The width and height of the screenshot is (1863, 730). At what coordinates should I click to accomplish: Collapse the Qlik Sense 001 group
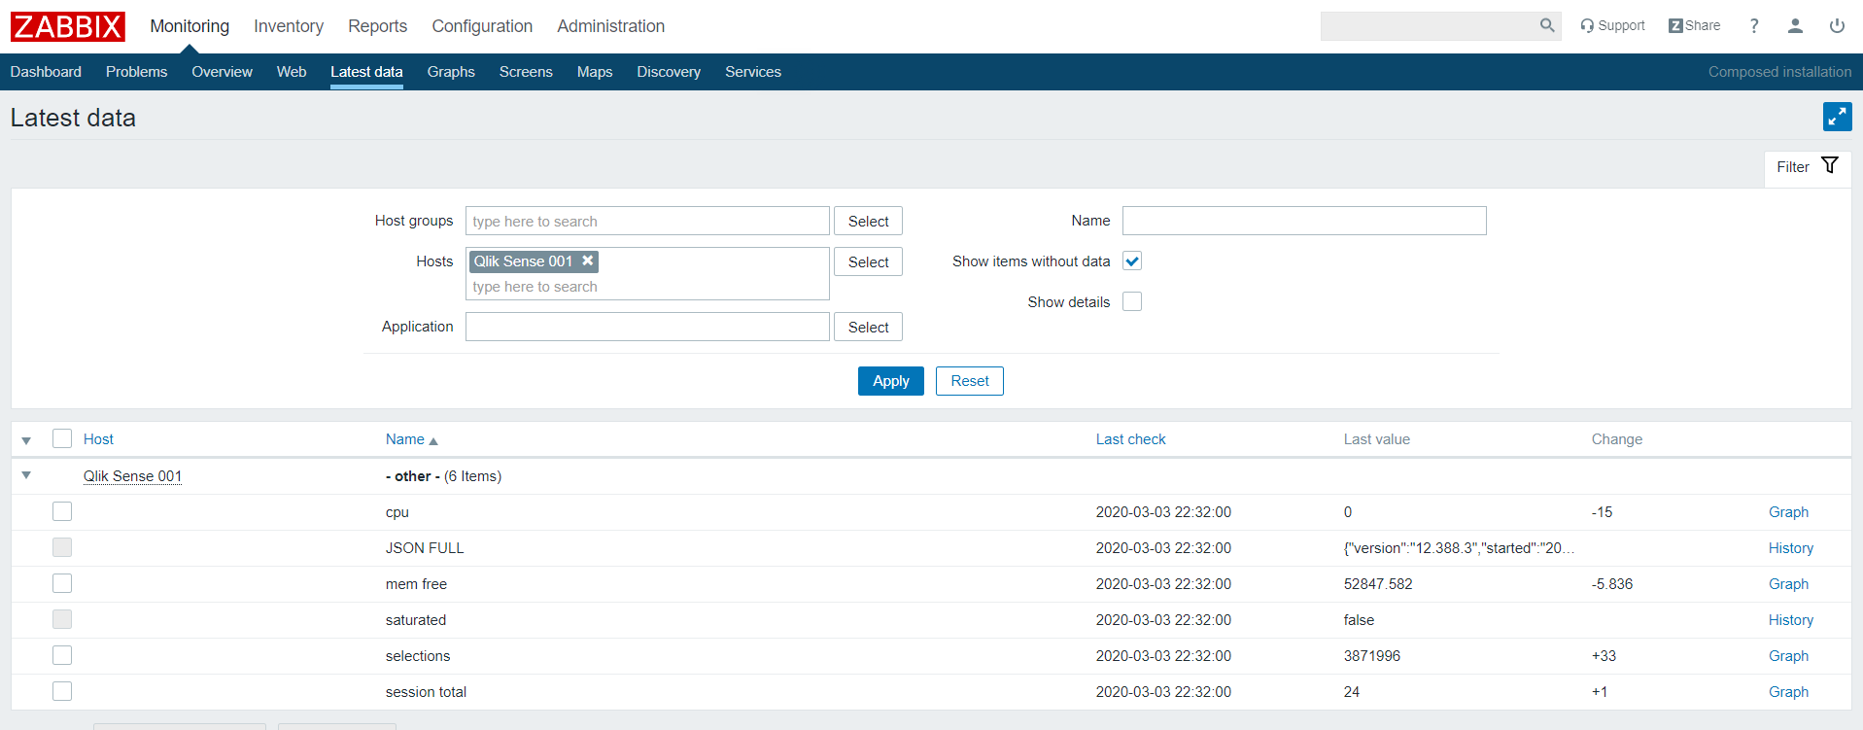(26, 475)
